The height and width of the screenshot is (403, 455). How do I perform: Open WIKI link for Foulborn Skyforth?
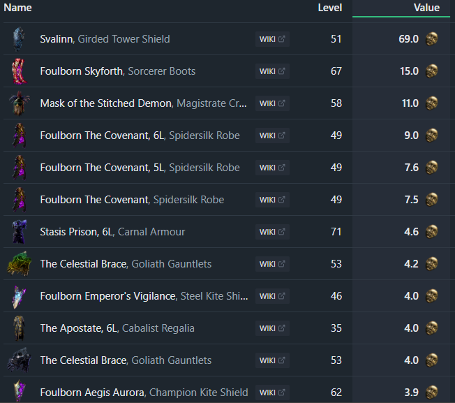tap(272, 71)
